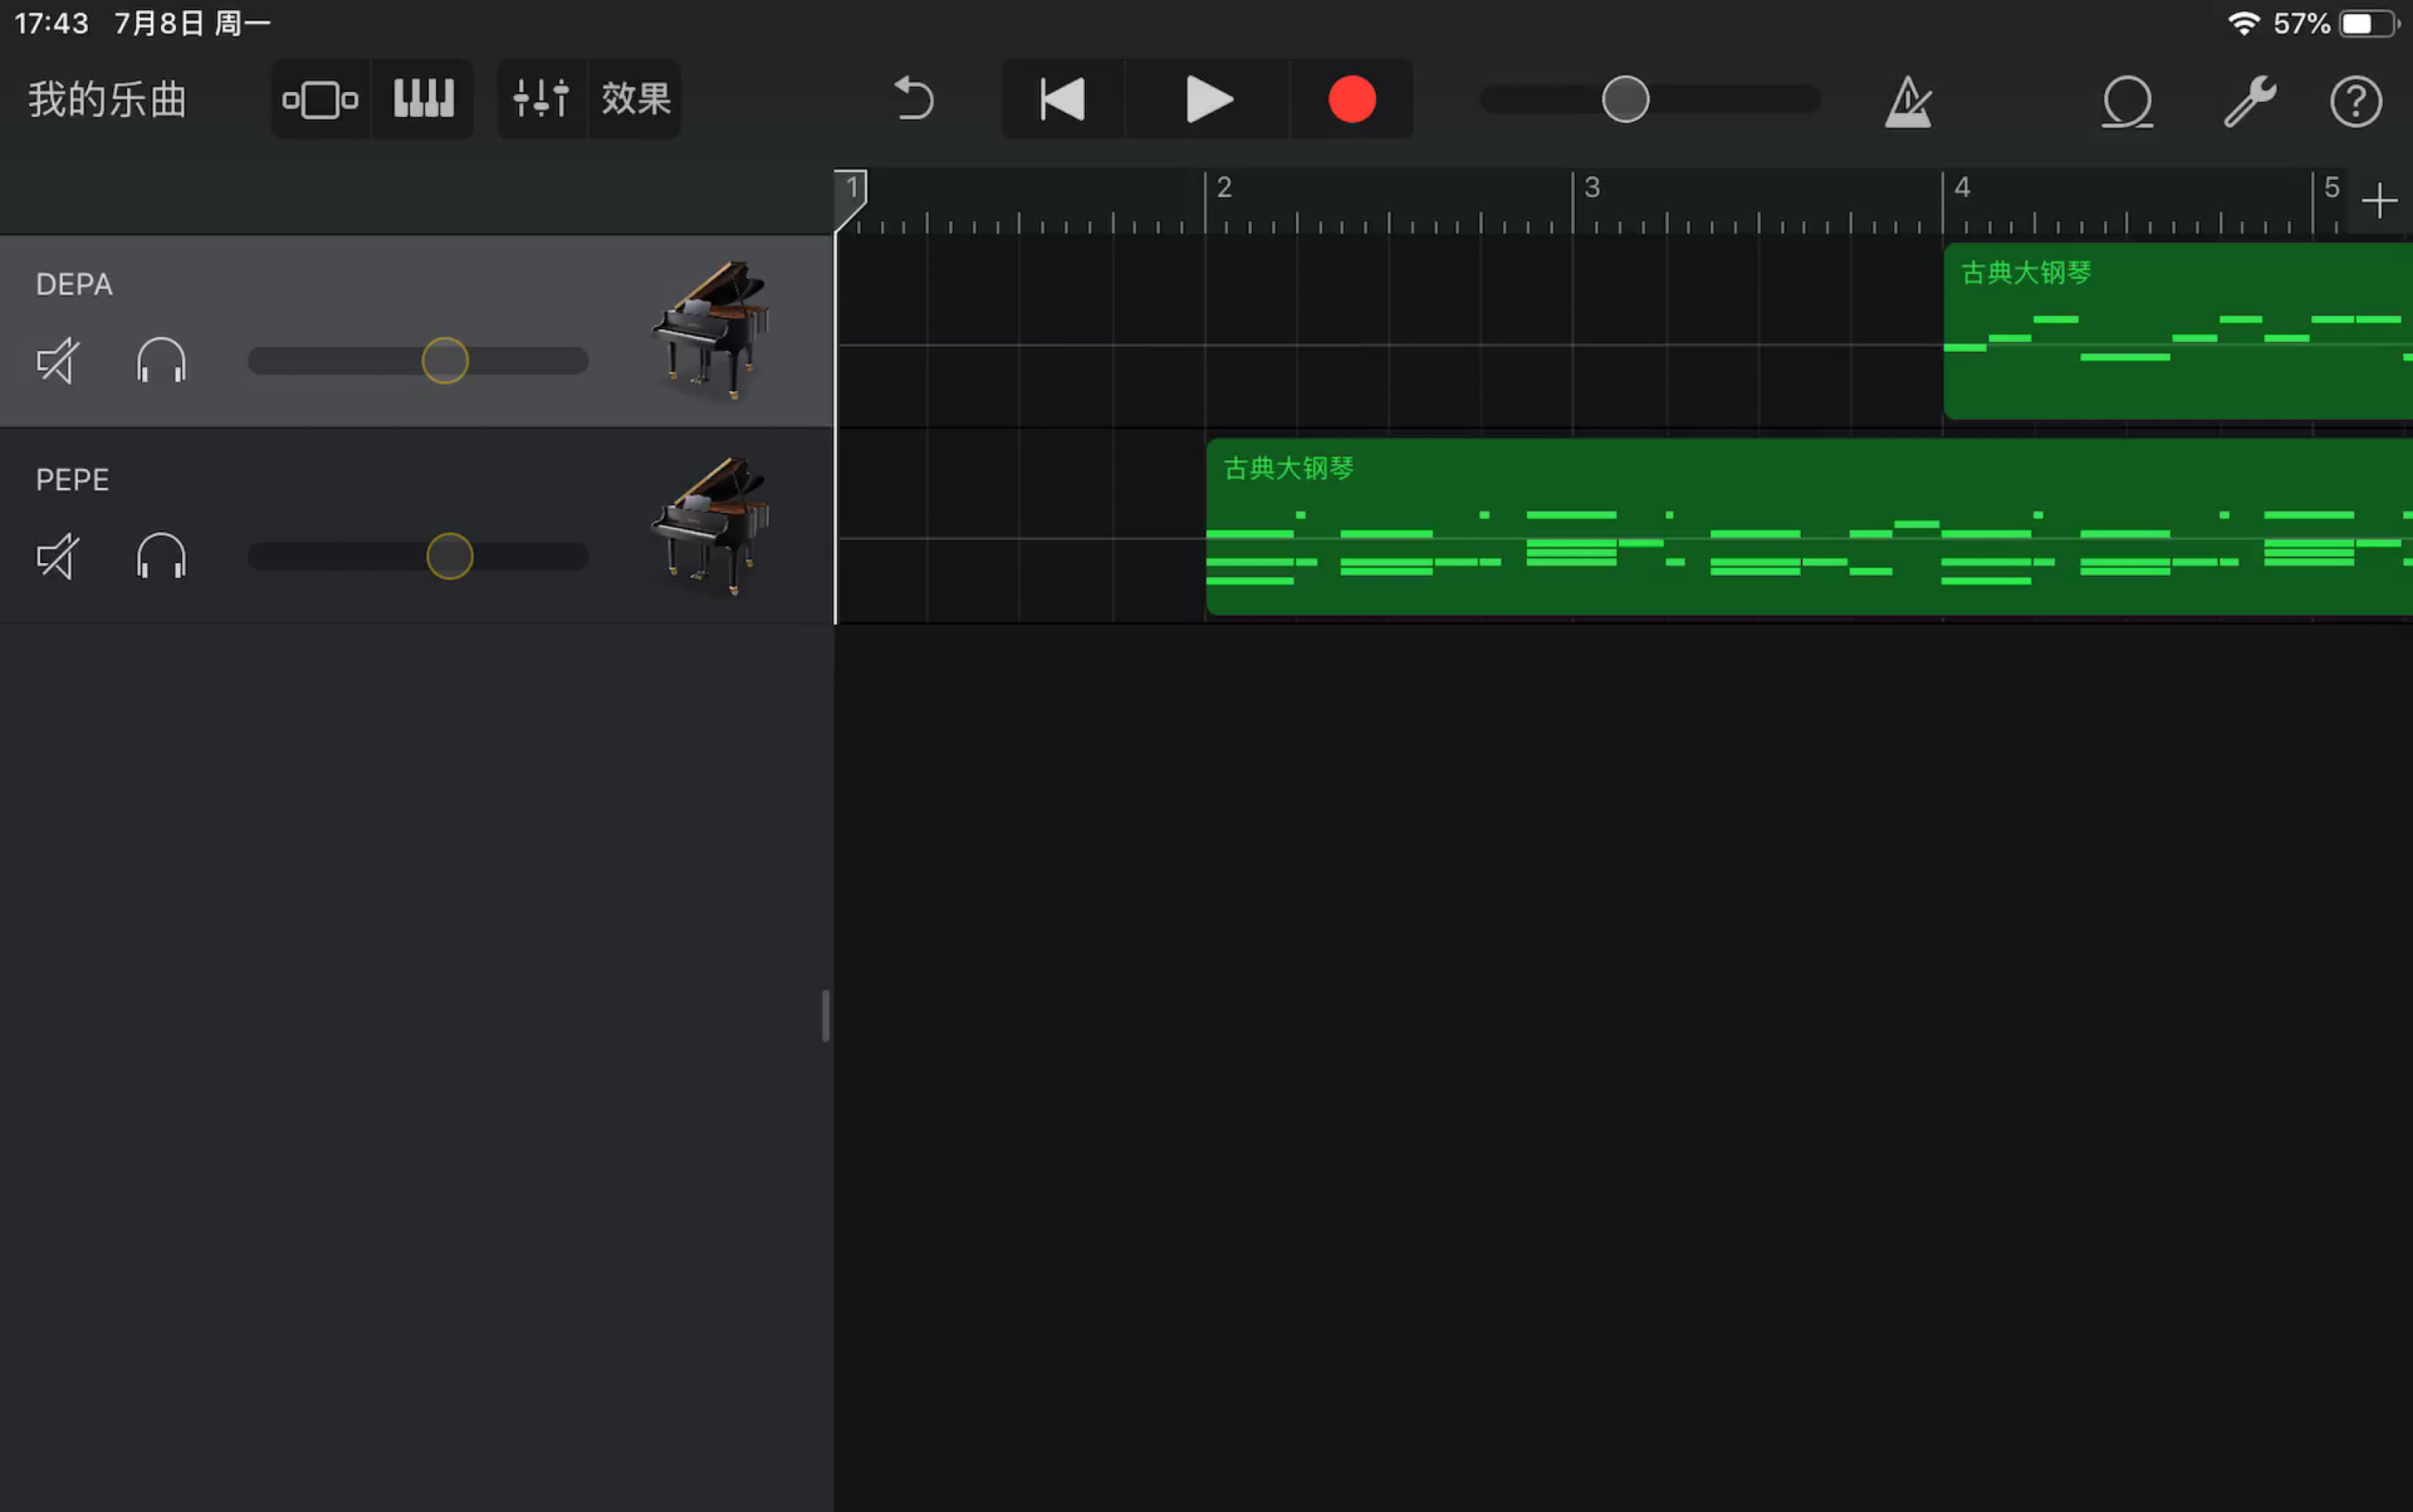The width and height of the screenshot is (2413, 1512).
Task: Switch to tracks view icon
Action: tap(320, 99)
